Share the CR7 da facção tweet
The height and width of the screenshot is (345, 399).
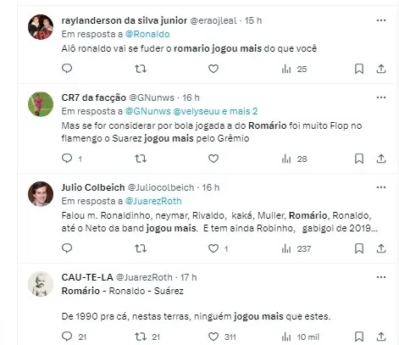point(381,159)
